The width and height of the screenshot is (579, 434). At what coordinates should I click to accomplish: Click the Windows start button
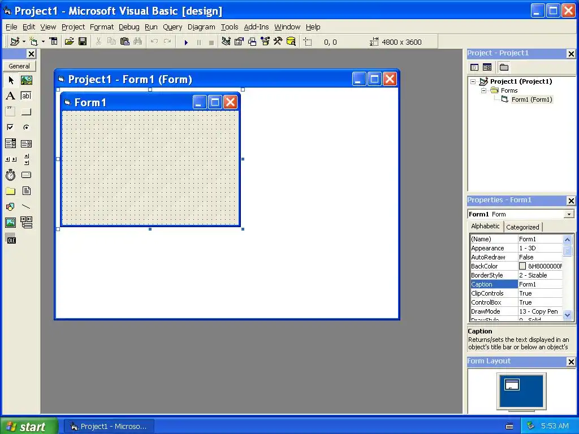click(29, 426)
